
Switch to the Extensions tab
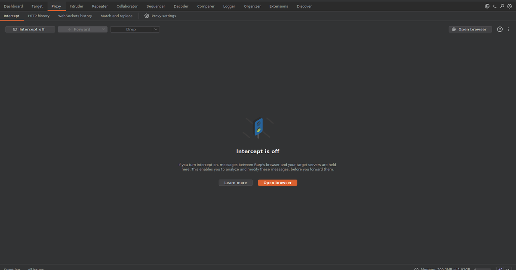click(x=279, y=6)
